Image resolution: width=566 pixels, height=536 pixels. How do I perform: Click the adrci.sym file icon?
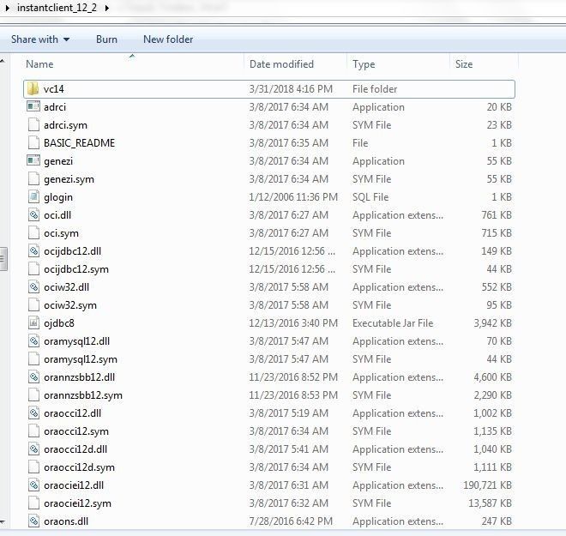(x=33, y=125)
